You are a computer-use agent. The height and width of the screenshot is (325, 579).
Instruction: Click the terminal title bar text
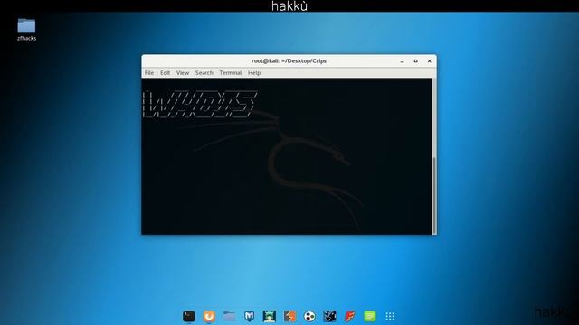[289, 61]
